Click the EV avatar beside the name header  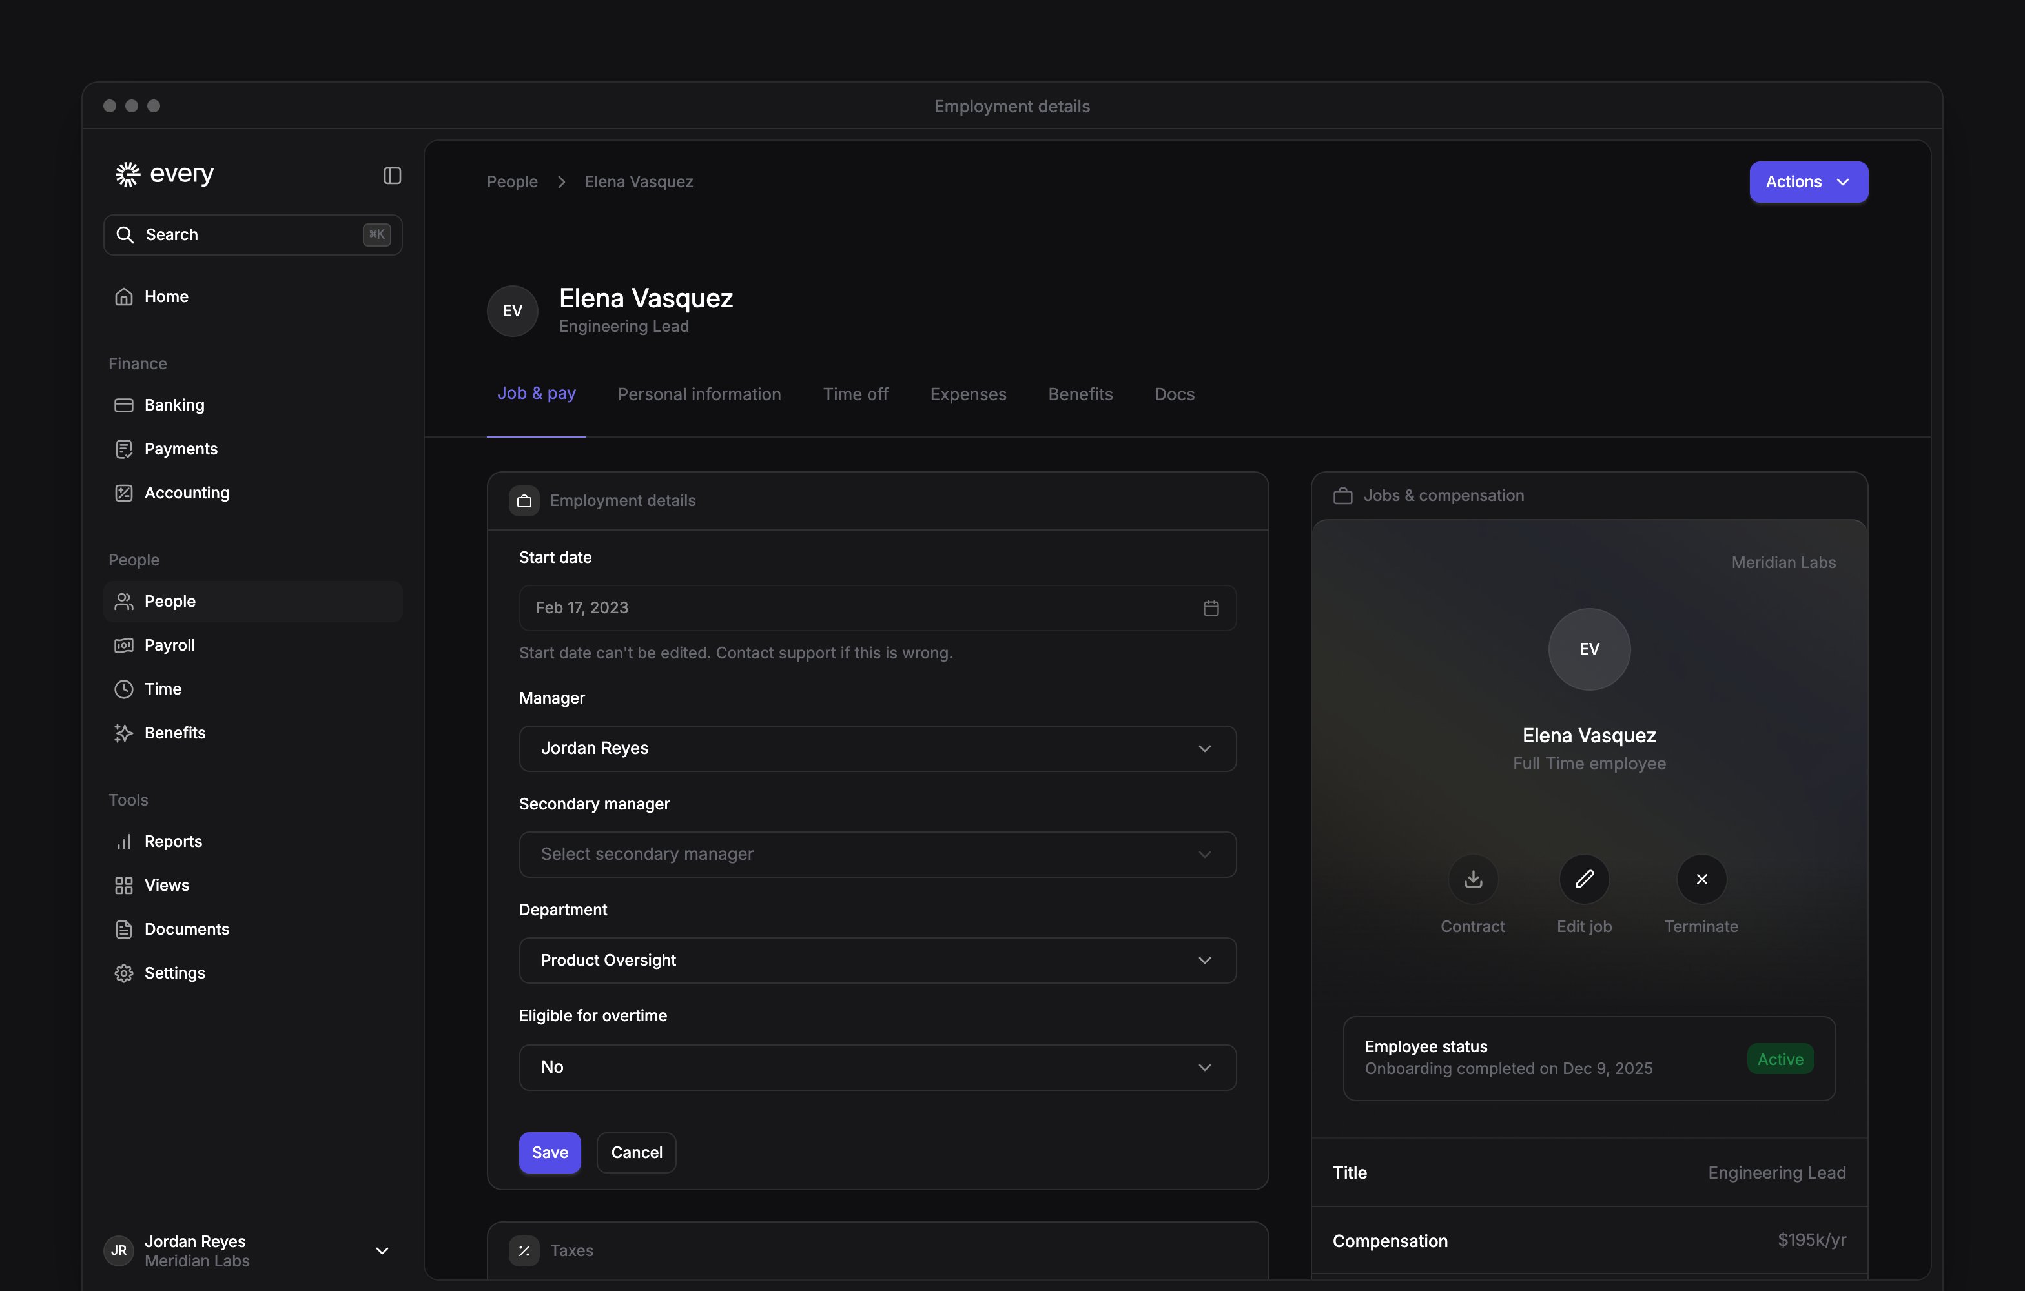512,311
